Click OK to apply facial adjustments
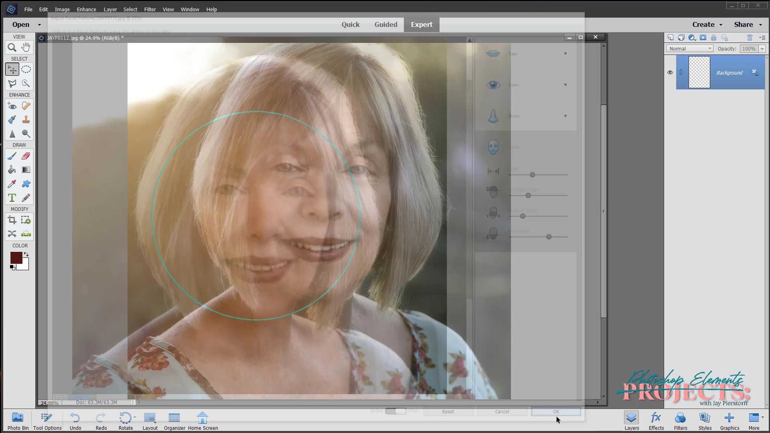Viewport: 770px width, 433px height. (x=555, y=411)
